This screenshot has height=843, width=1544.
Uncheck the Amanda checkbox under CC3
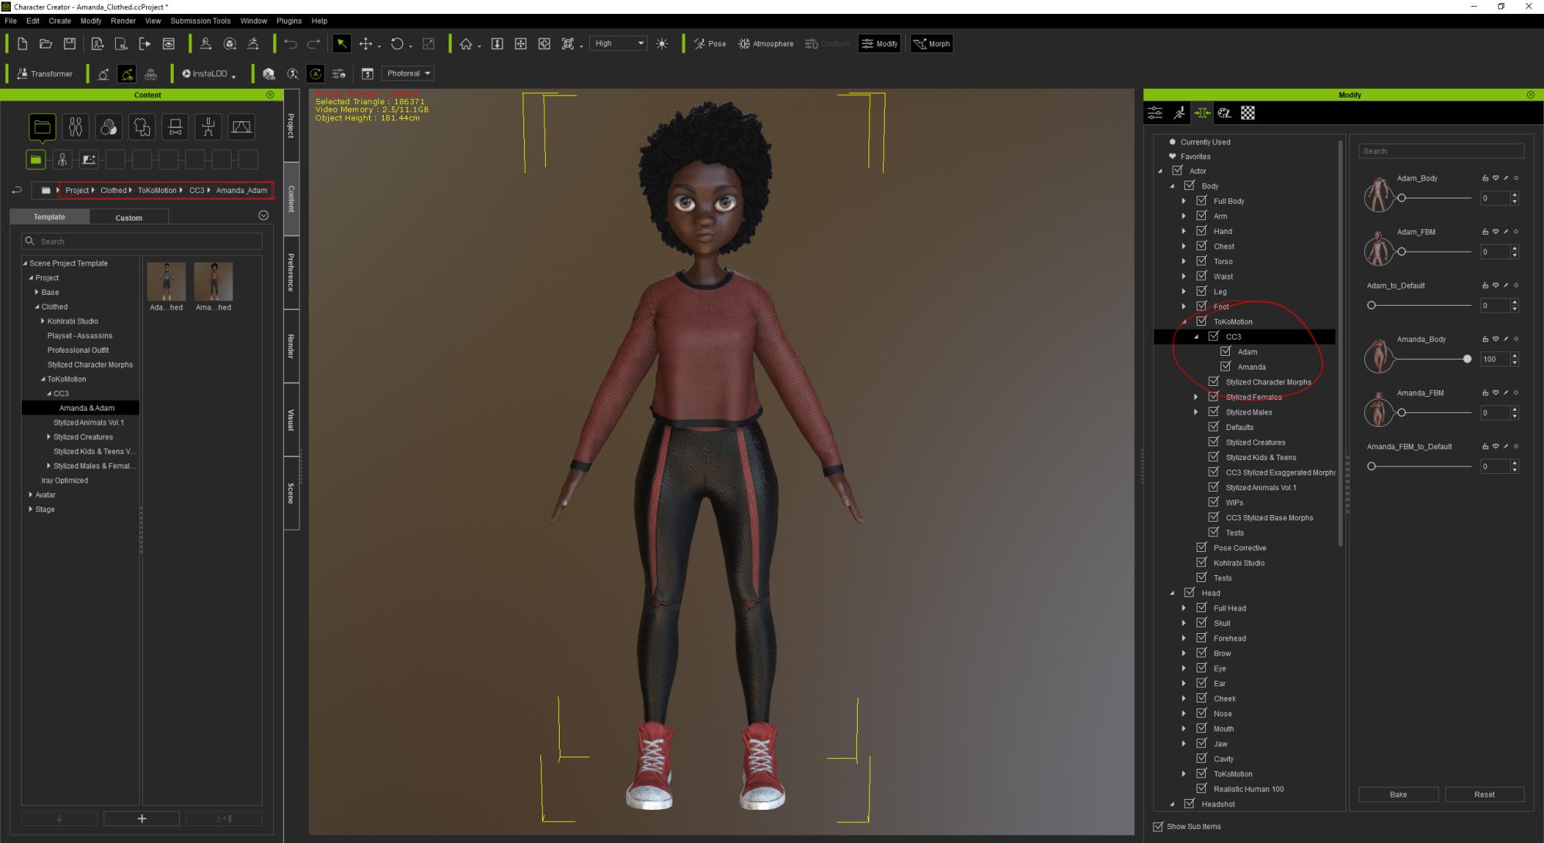pyautogui.click(x=1225, y=367)
